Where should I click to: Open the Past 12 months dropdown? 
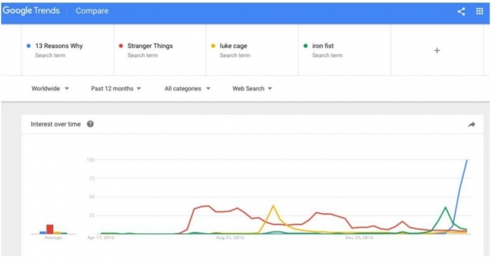[x=116, y=89]
